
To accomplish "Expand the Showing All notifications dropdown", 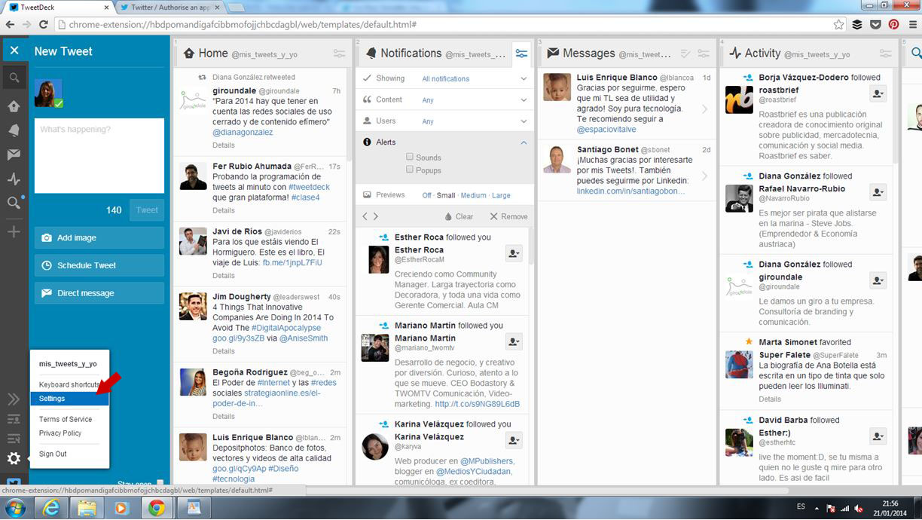I will point(524,78).
